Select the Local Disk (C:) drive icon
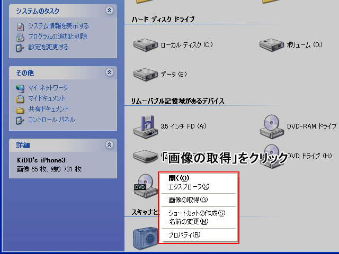The width and height of the screenshot is (339, 254). click(145, 45)
